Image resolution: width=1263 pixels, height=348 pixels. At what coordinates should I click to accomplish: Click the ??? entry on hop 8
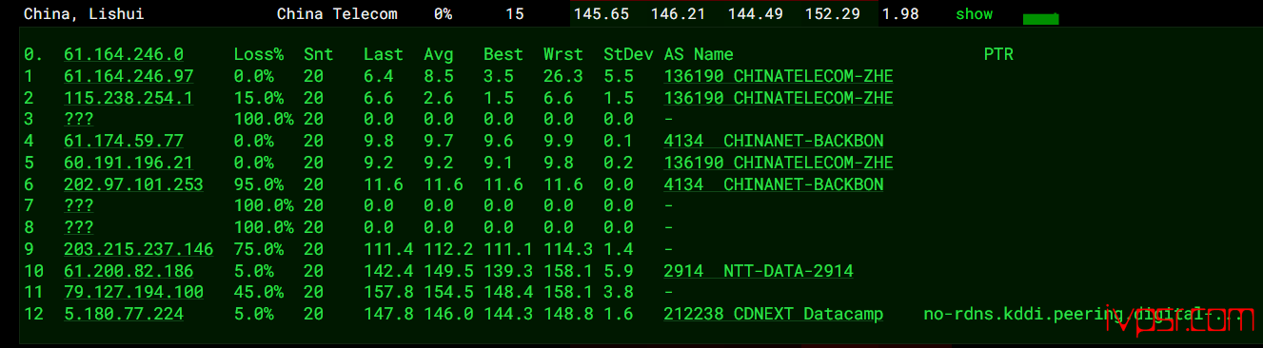(x=79, y=227)
